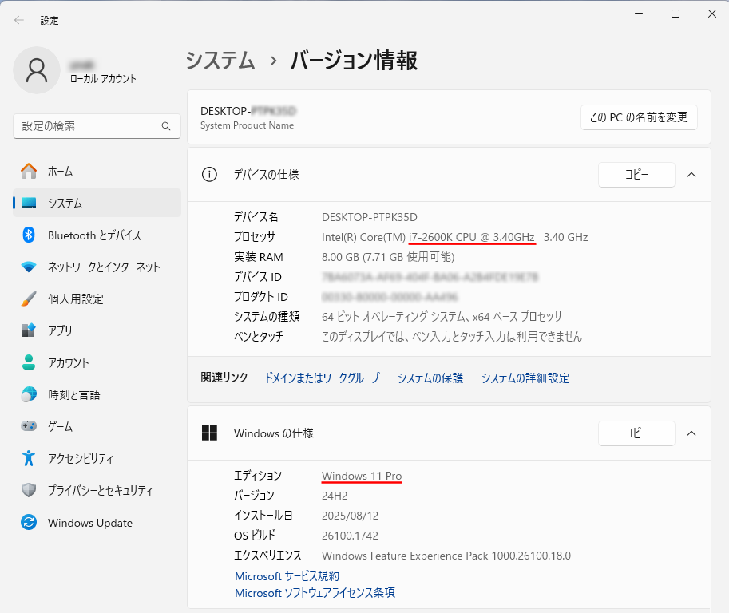Open ネットワークとインターネット via the Wi-Fi icon
The width and height of the screenshot is (729, 613).
point(29,267)
